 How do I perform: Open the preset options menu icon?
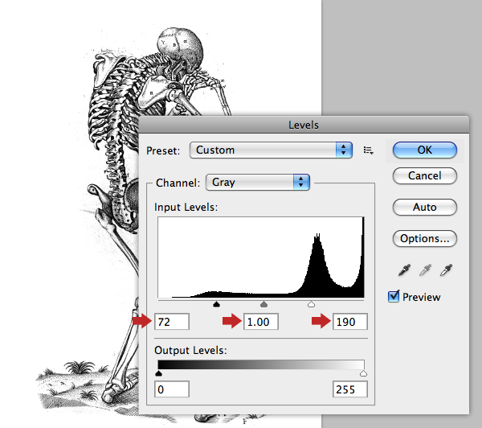368,150
